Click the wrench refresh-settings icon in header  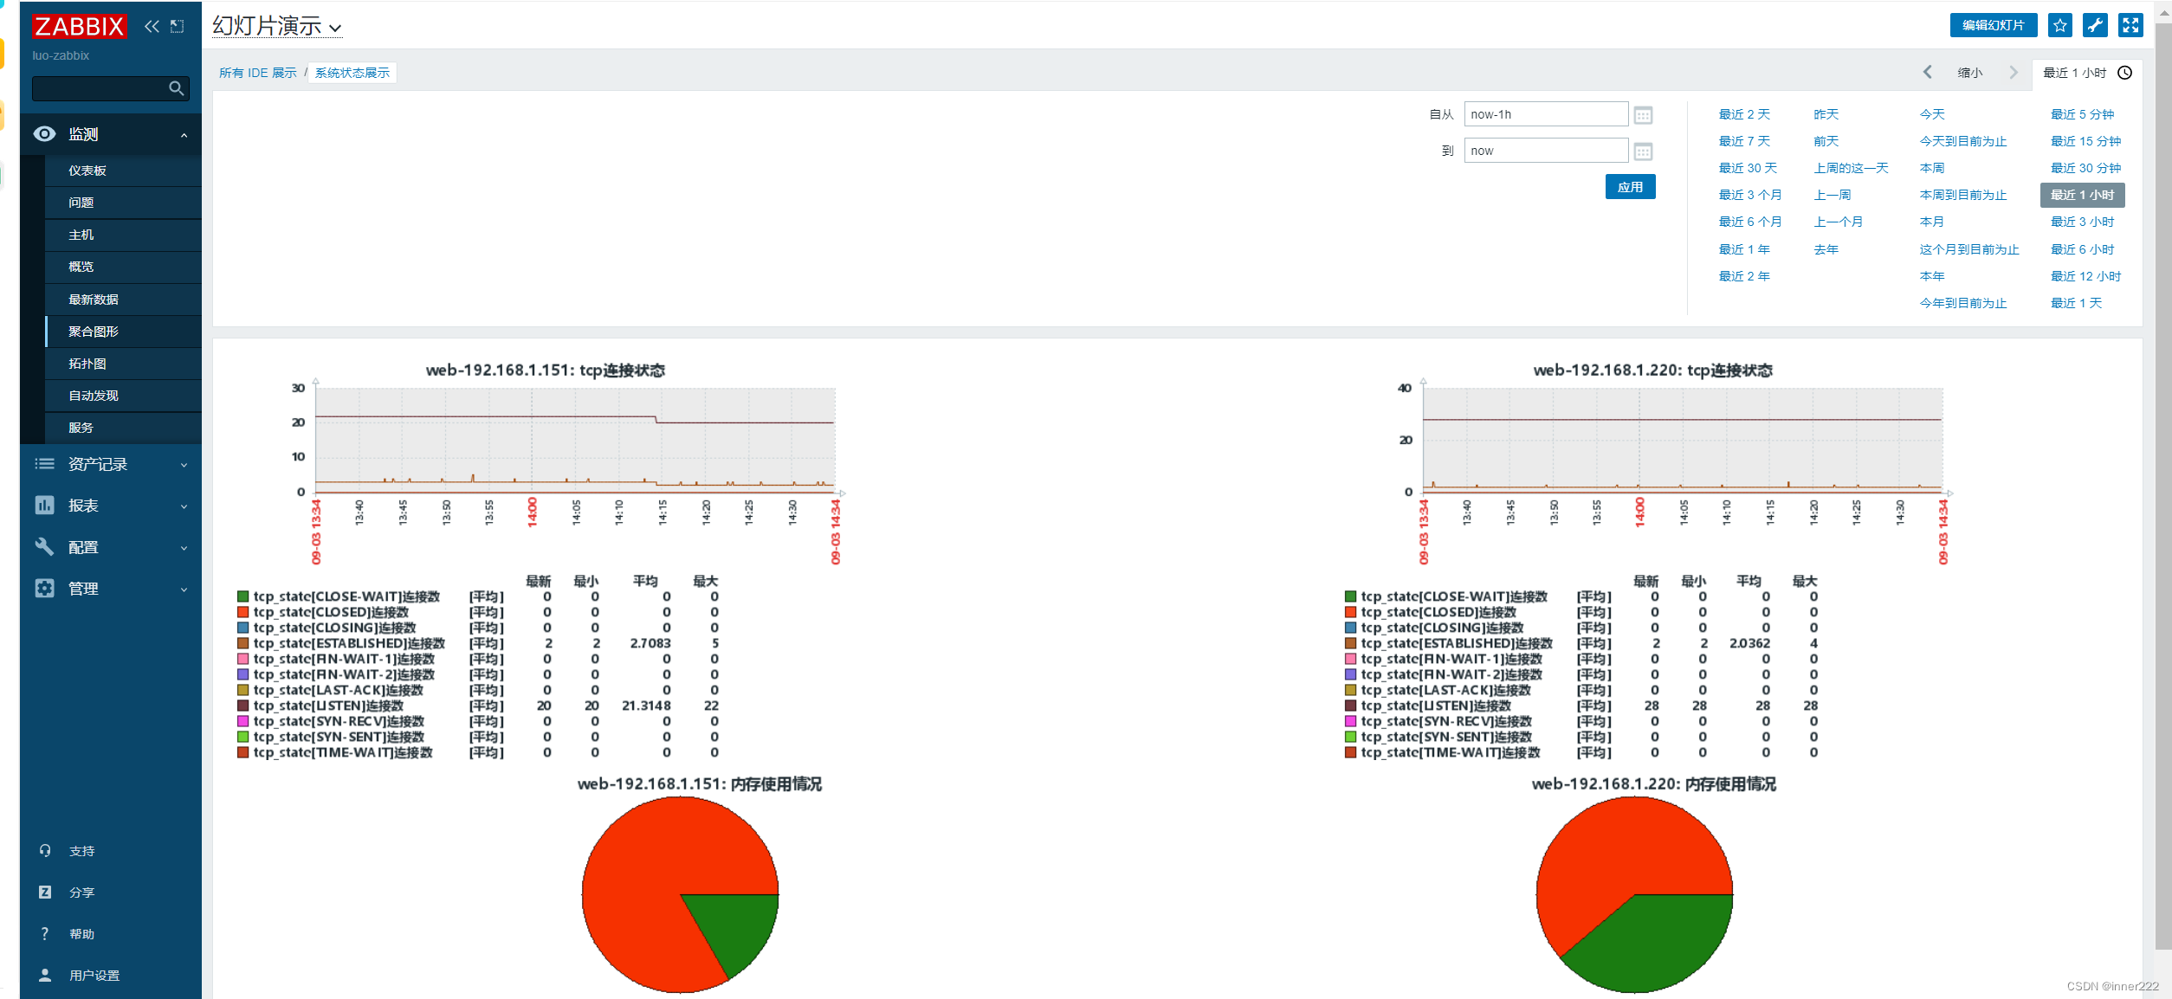2095,25
